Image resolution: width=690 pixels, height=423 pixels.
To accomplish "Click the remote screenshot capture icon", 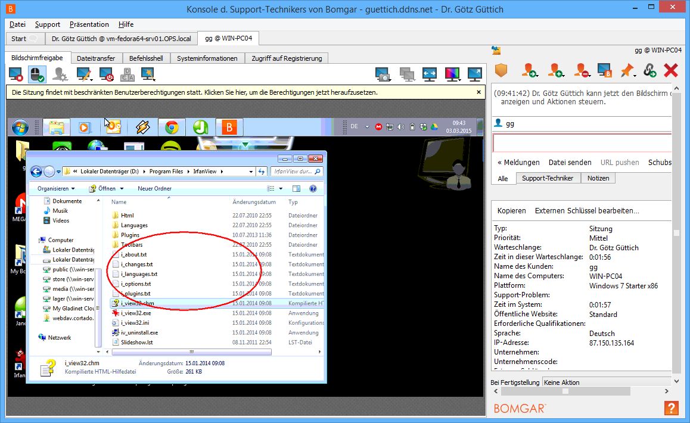I will pyautogui.click(x=384, y=74).
